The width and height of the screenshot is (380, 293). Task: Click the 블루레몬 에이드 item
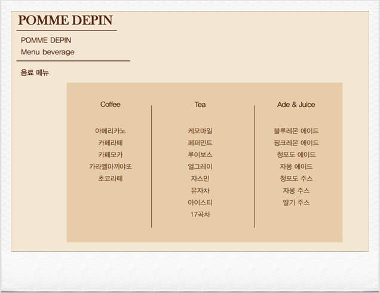[x=296, y=131]
